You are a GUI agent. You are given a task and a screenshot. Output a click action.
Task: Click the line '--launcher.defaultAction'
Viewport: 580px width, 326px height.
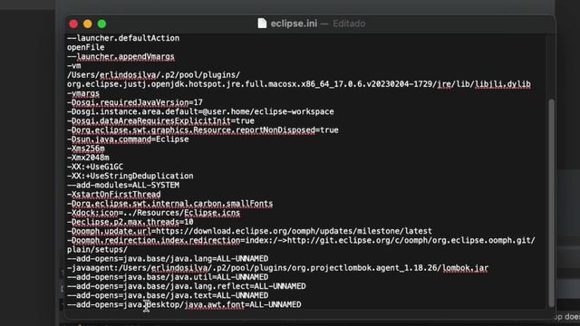coord(123,38)
